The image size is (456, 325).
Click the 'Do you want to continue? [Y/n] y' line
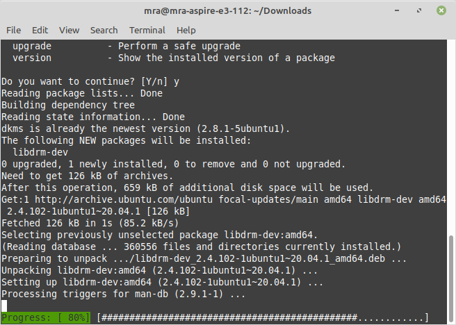(x=90, y=82)
